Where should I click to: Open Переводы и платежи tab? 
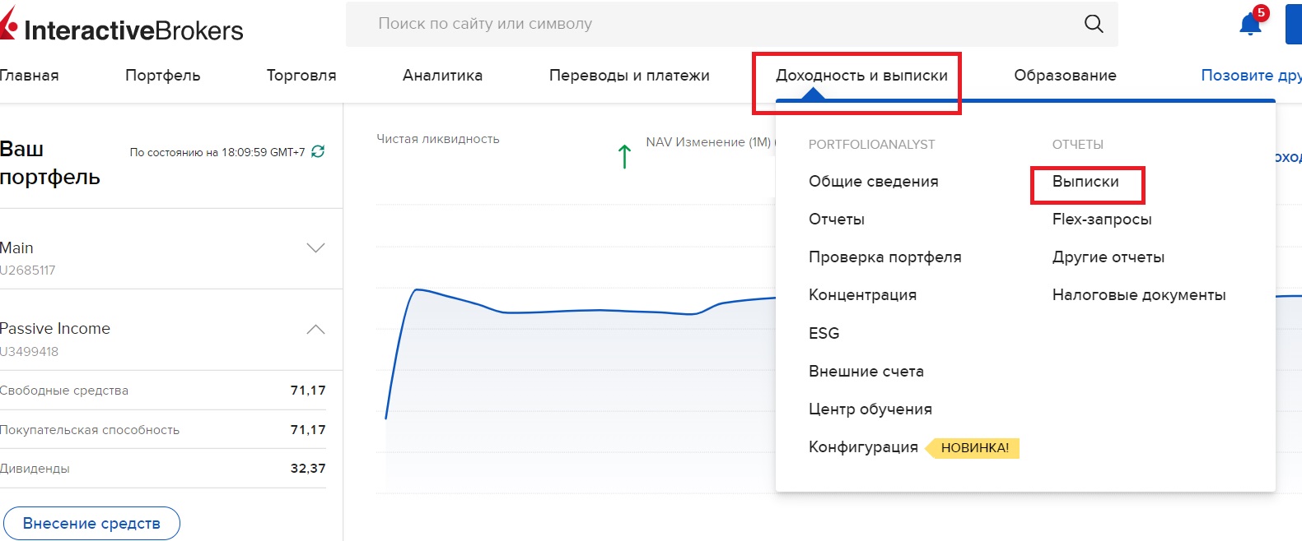click(629, 76)
